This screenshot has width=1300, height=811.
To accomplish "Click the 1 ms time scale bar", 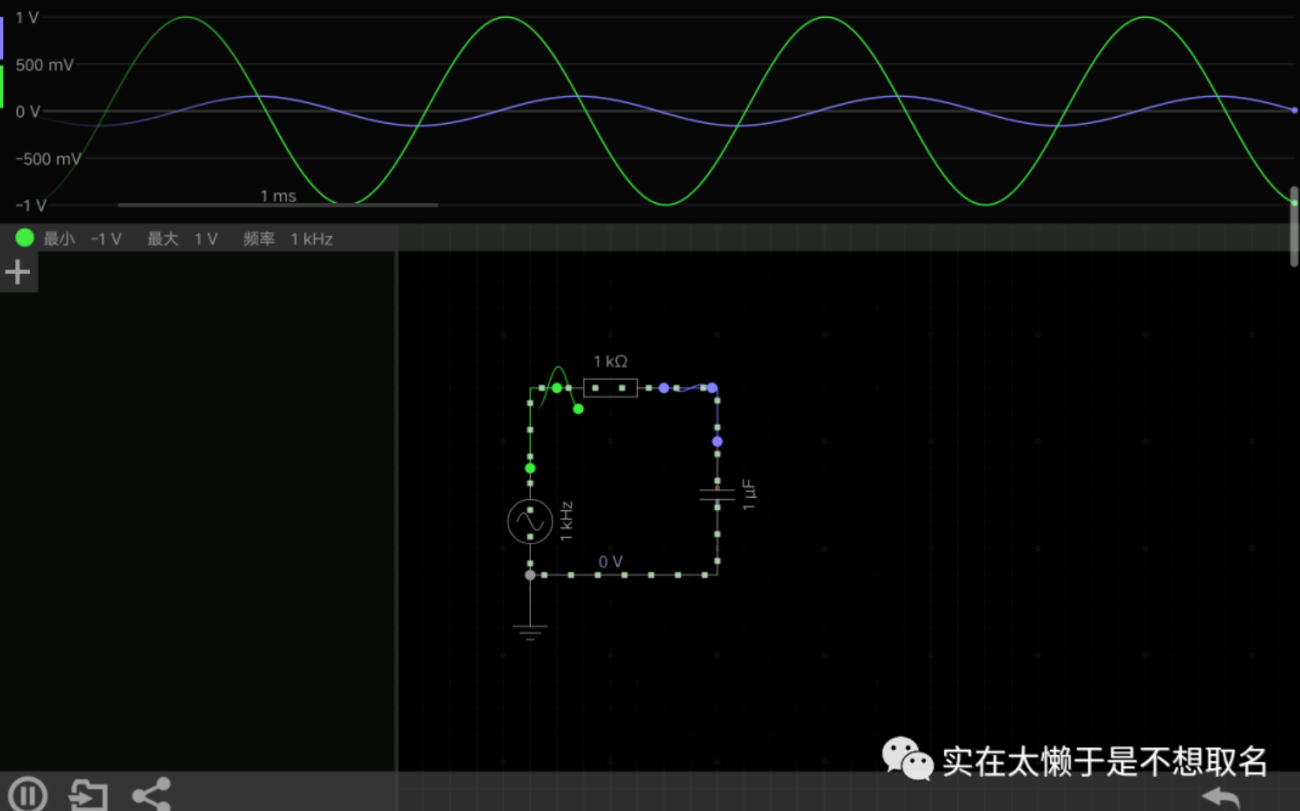I will coord(278,204).
